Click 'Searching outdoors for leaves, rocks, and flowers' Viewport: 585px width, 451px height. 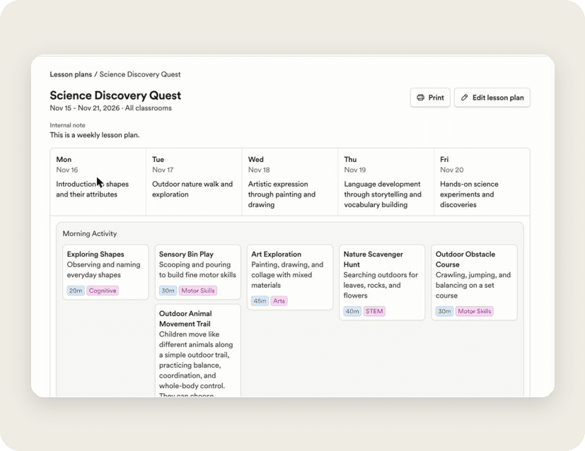click(x=381, y=285)
